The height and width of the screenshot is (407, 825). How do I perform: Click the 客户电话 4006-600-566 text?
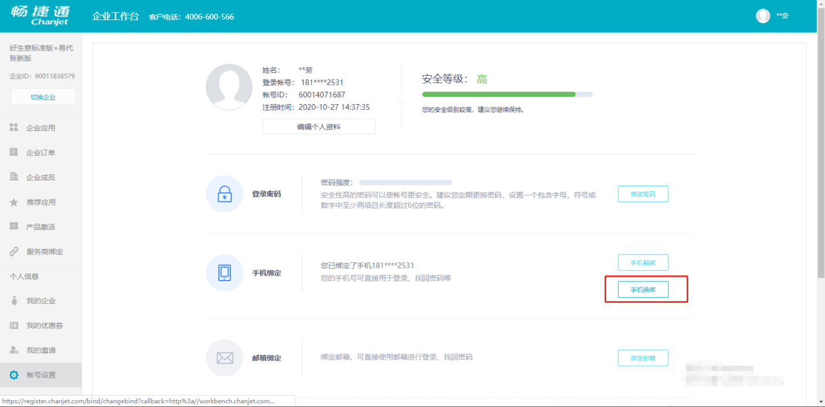[x=191, y=17]
